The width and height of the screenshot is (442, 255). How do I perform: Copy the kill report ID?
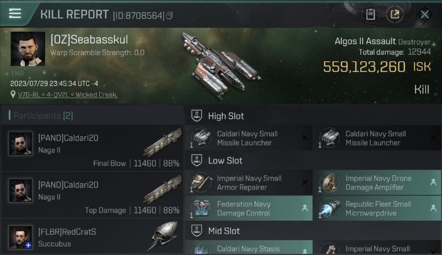tap(170, 15)
